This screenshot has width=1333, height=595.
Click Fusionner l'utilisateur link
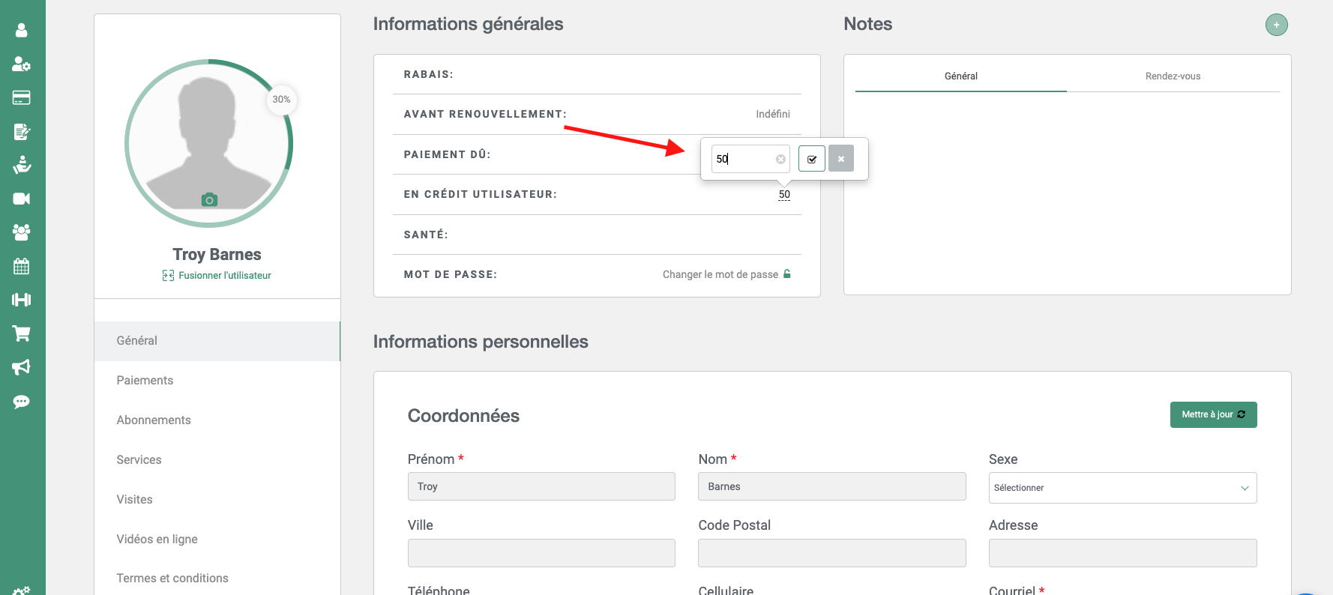224,276
